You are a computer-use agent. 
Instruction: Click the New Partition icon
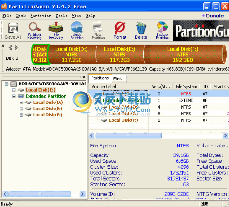coord(98,31)
